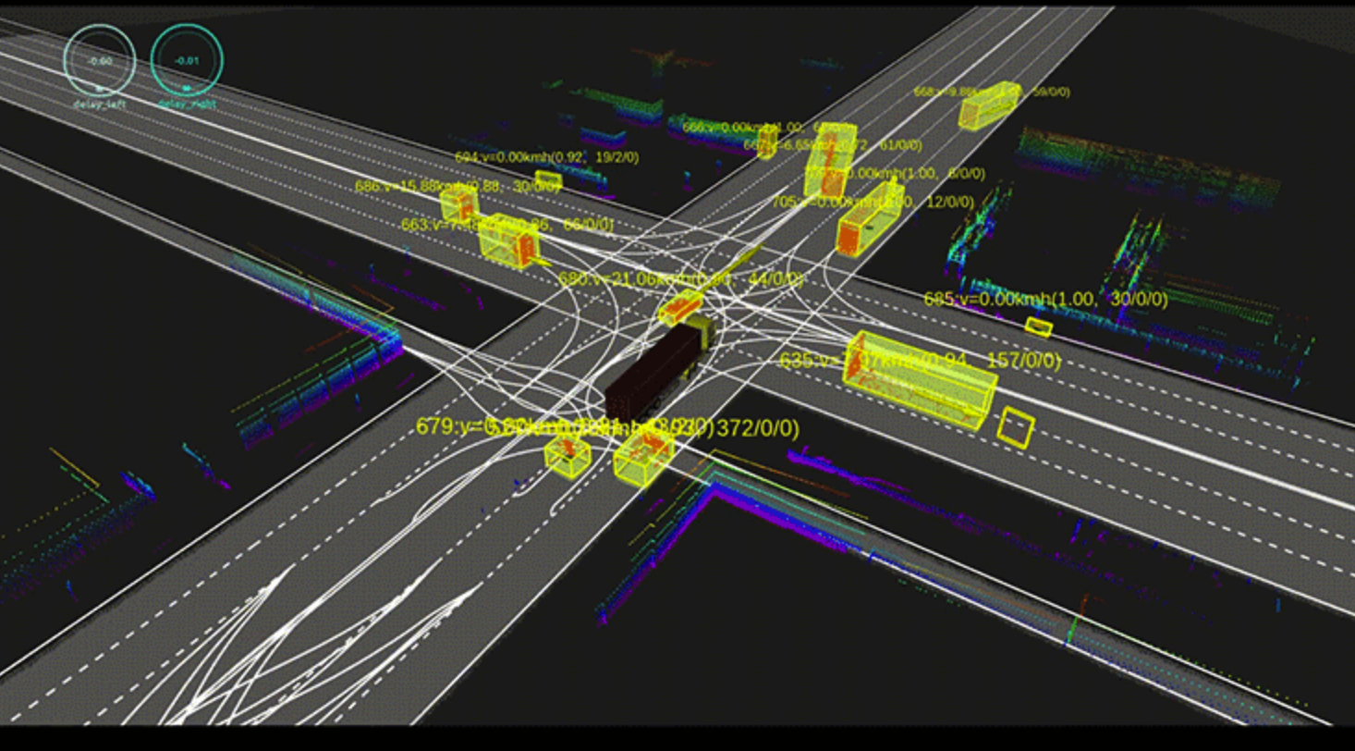Click the delay_left circular gauge
Image resolution: width=1355 pixels, height=751 pixels.
click(100, 60)
